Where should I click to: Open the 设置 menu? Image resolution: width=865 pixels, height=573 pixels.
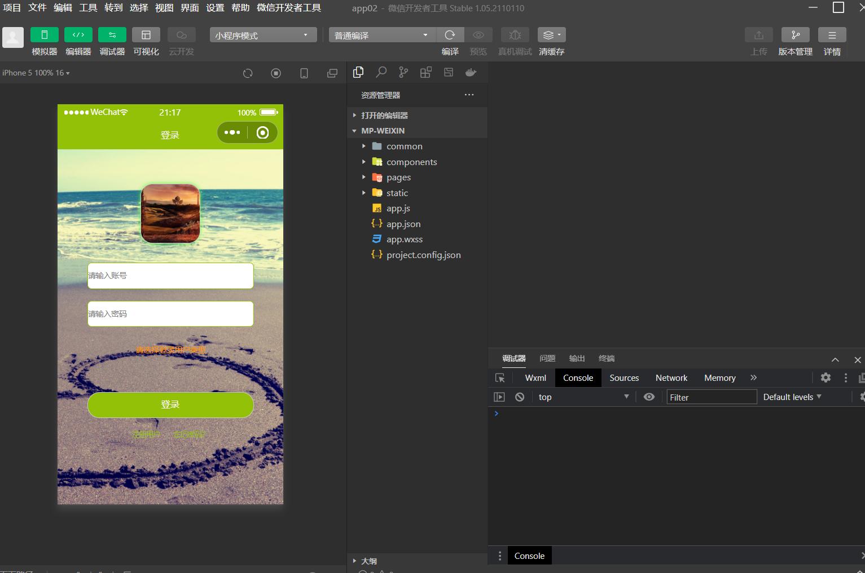[215, 8]
